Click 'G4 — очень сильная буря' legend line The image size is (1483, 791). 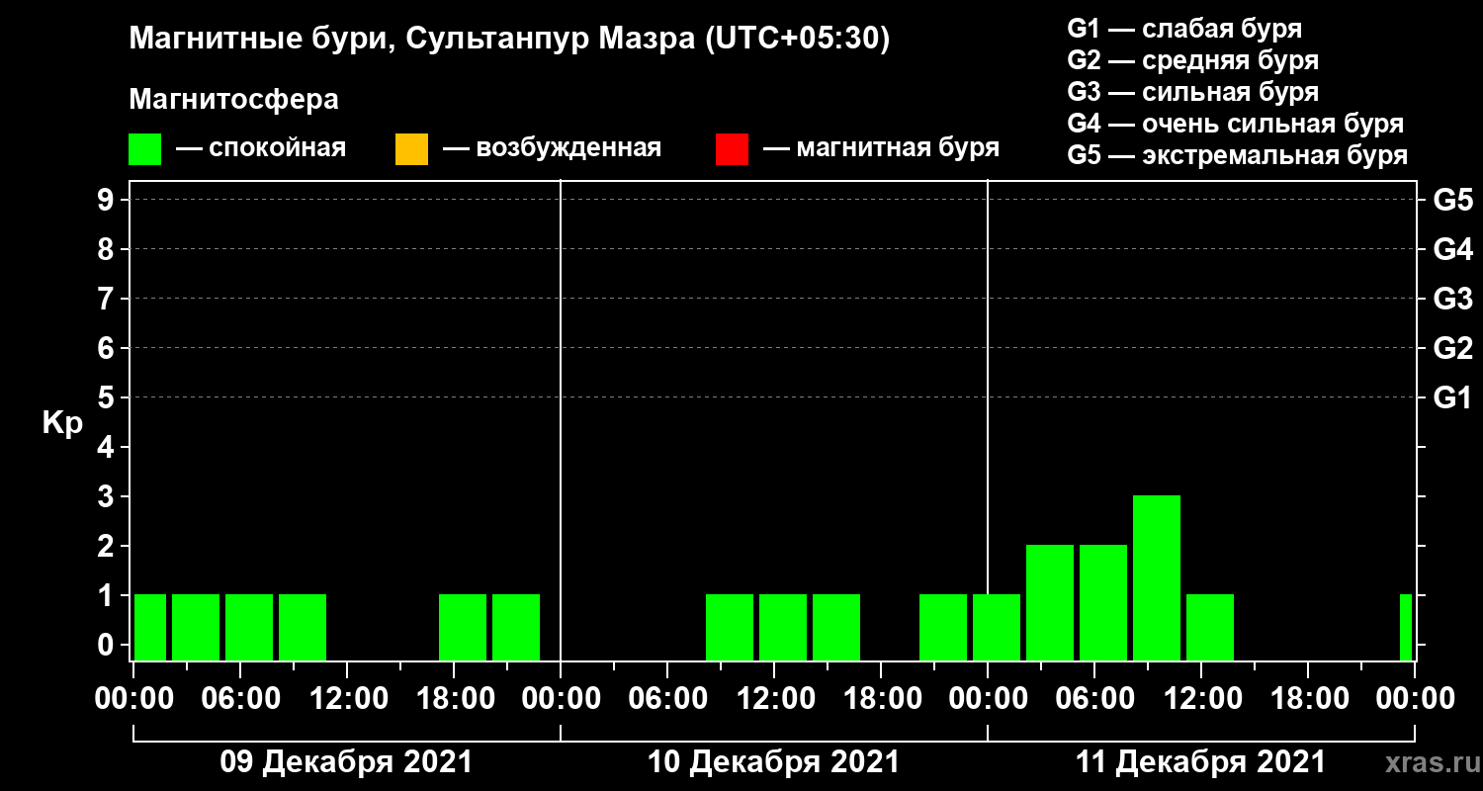tap(1236, 124)
